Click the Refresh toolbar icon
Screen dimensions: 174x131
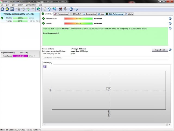[x=2, y=9]
